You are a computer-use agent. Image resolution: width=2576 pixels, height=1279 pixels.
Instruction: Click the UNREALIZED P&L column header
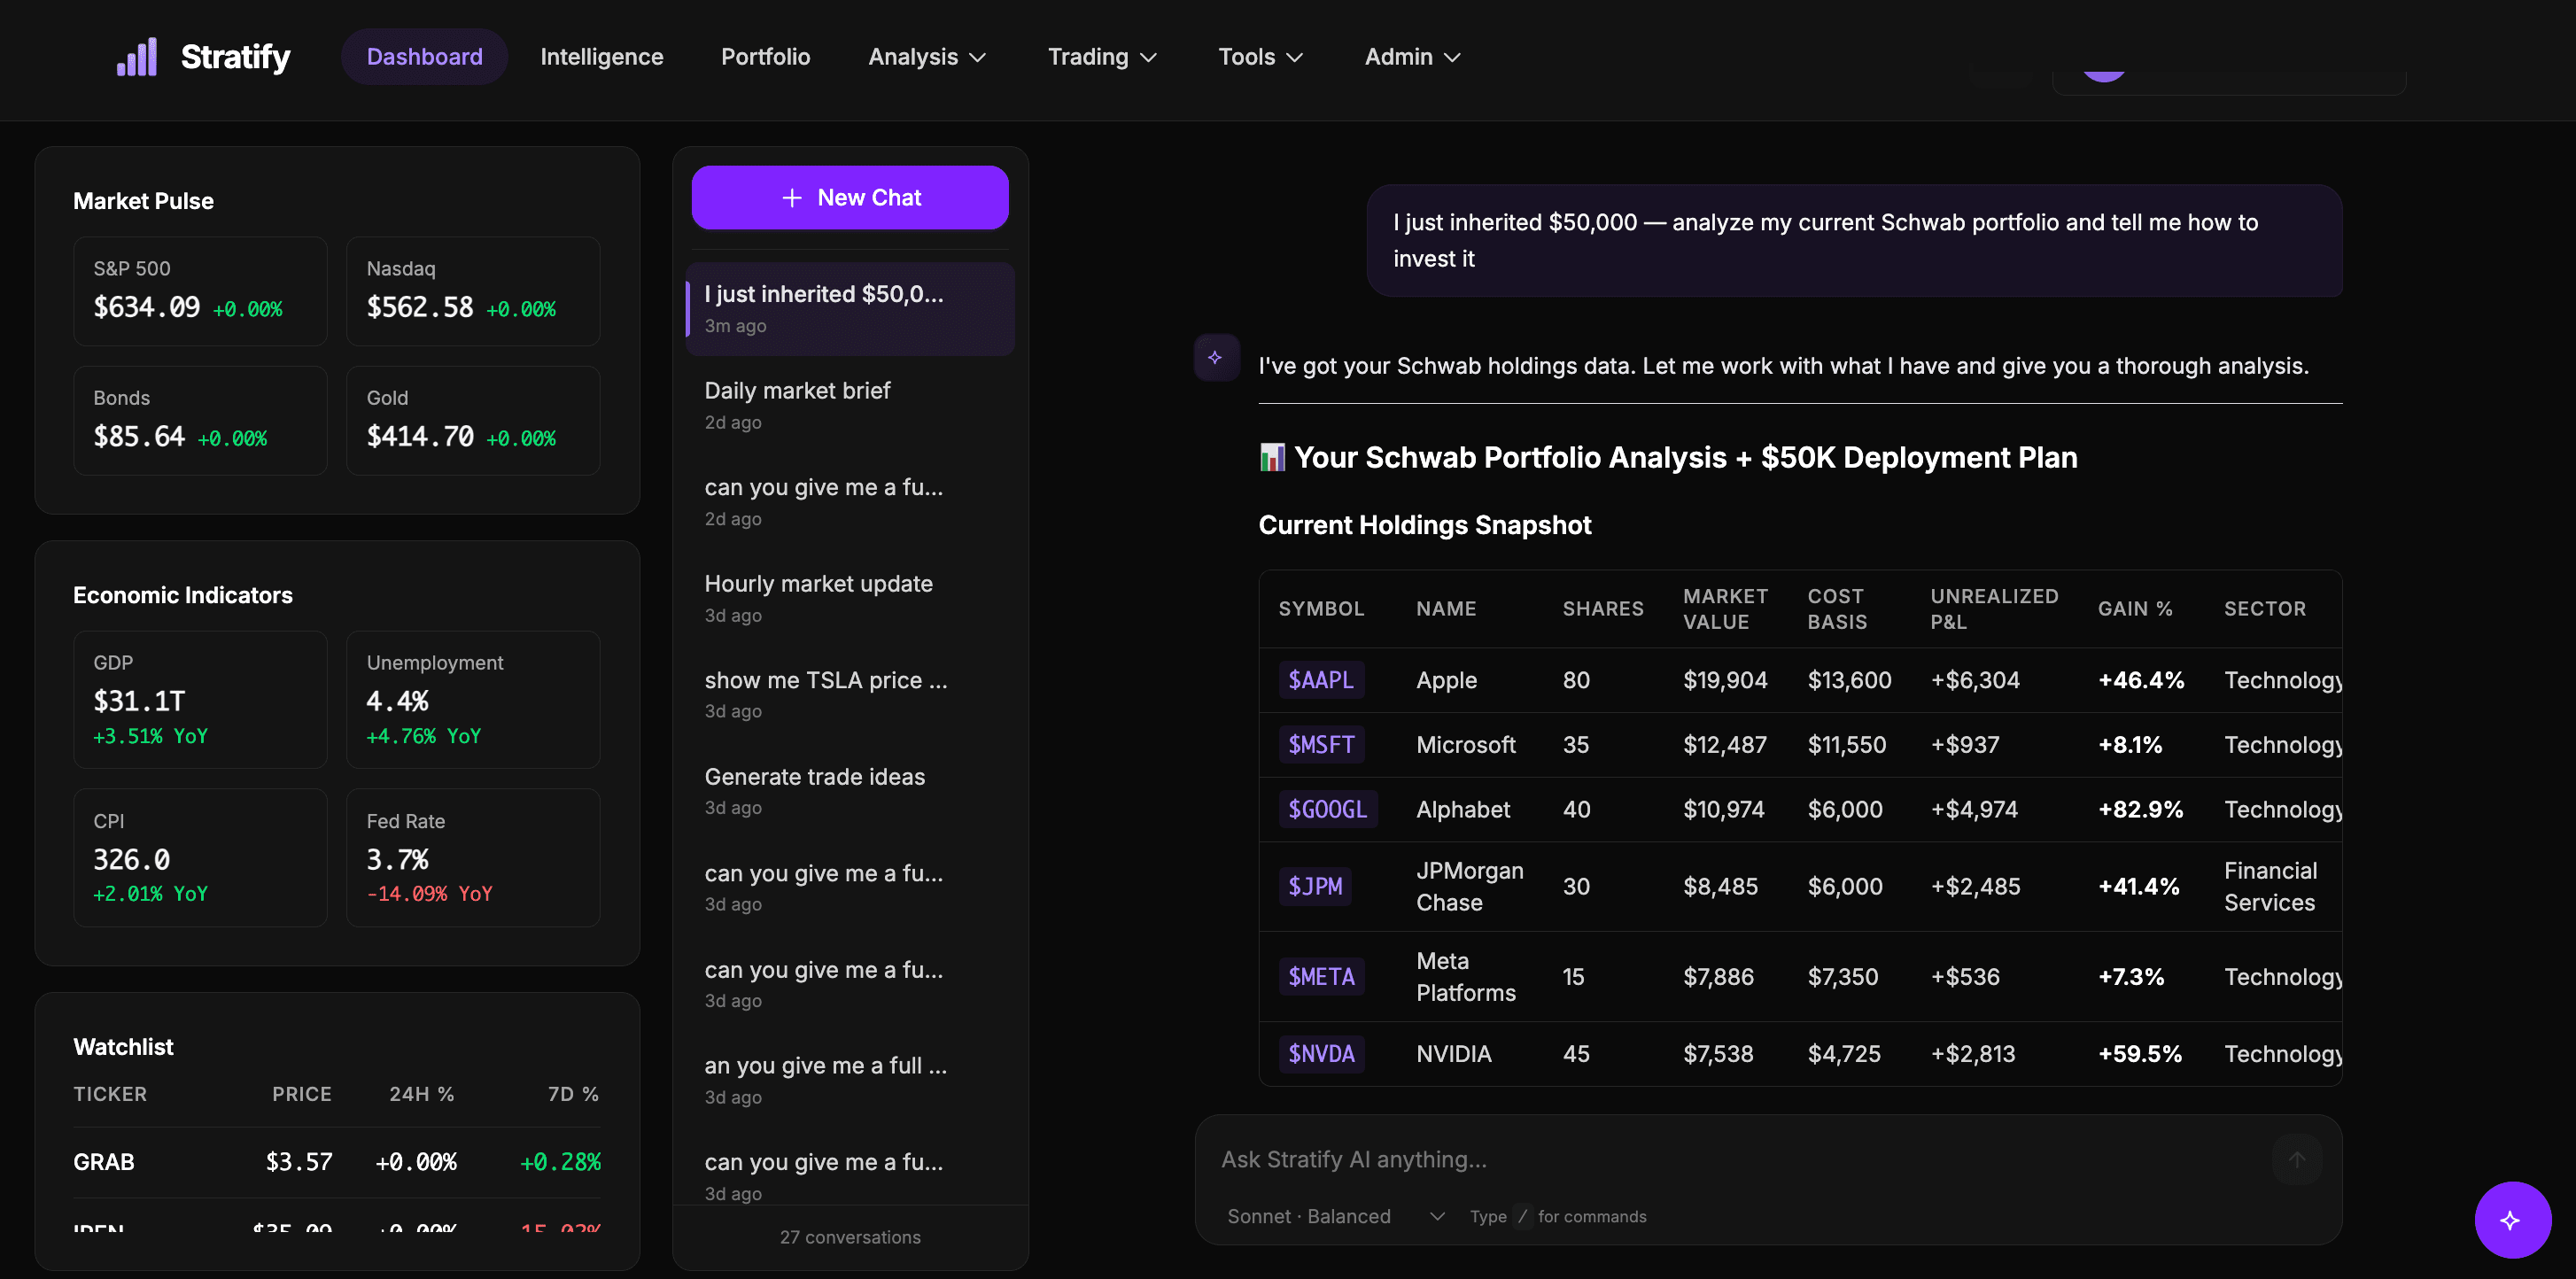(x=1994, y=609)
